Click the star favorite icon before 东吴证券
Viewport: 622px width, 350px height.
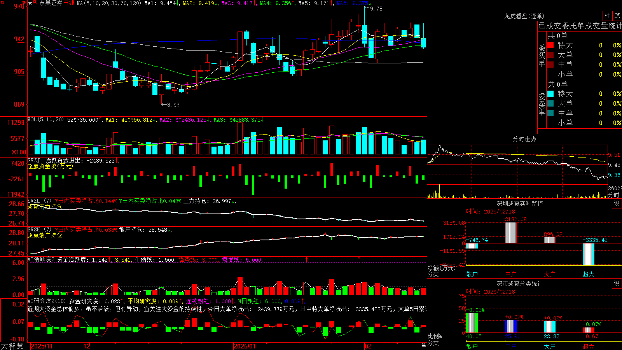pos(30,3)
